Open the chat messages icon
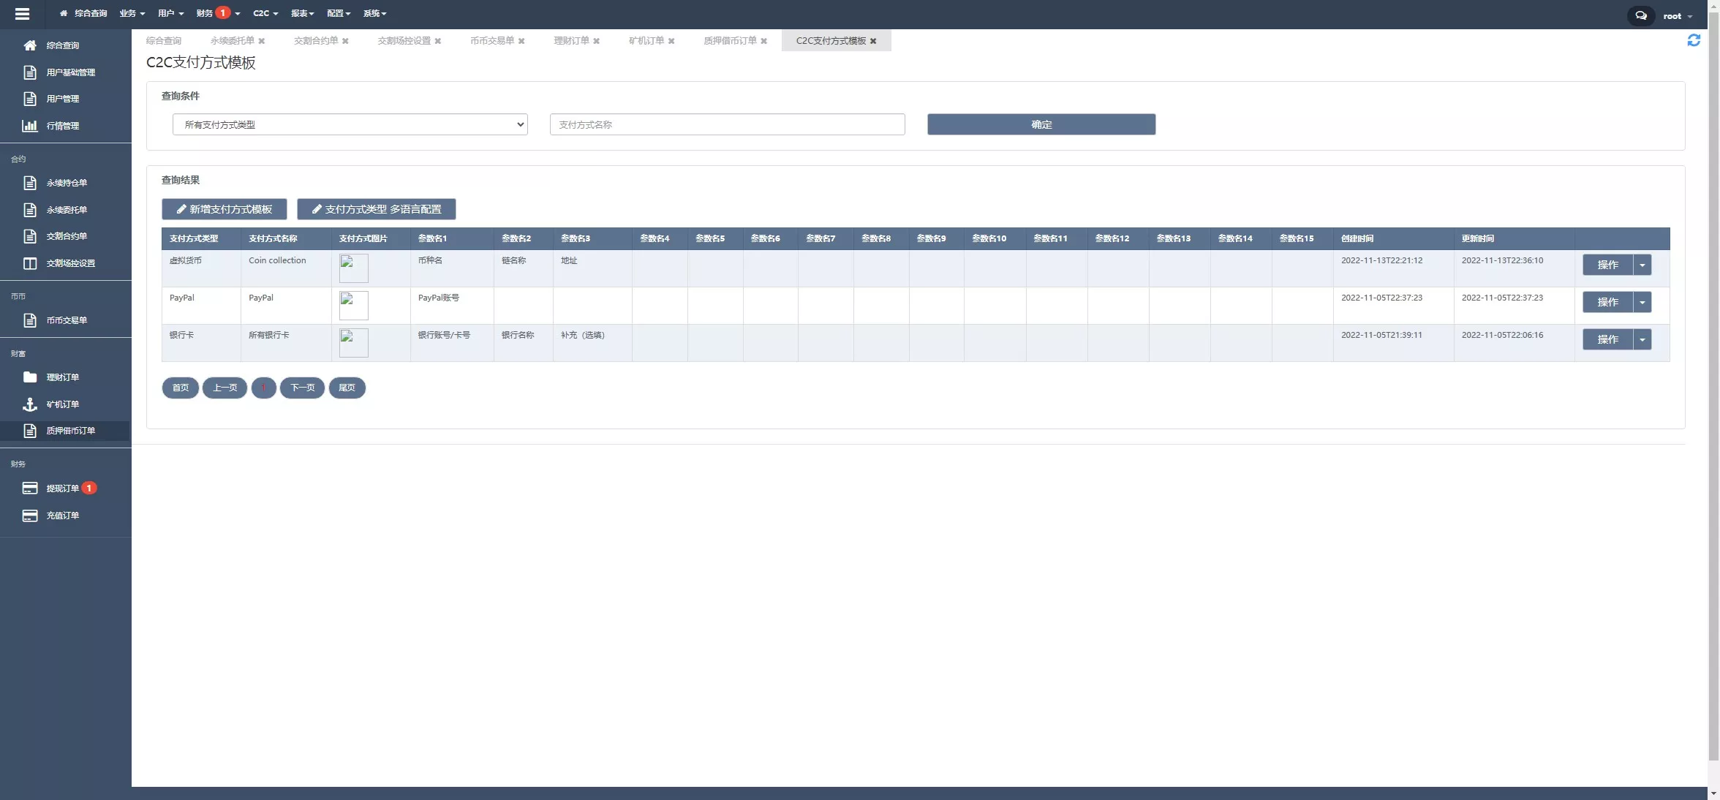The image size is (1720, 800). click(x=1641, y=15)
